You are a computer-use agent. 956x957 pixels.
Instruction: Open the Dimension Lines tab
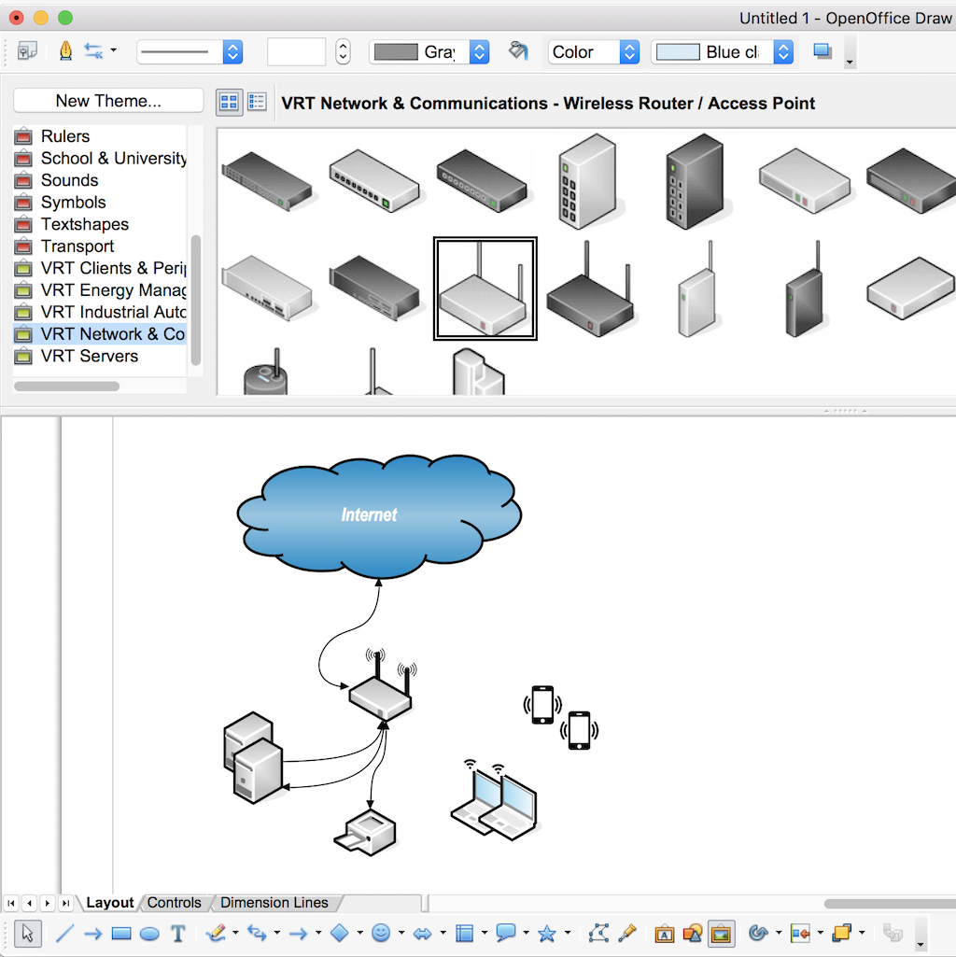point(275,903)
